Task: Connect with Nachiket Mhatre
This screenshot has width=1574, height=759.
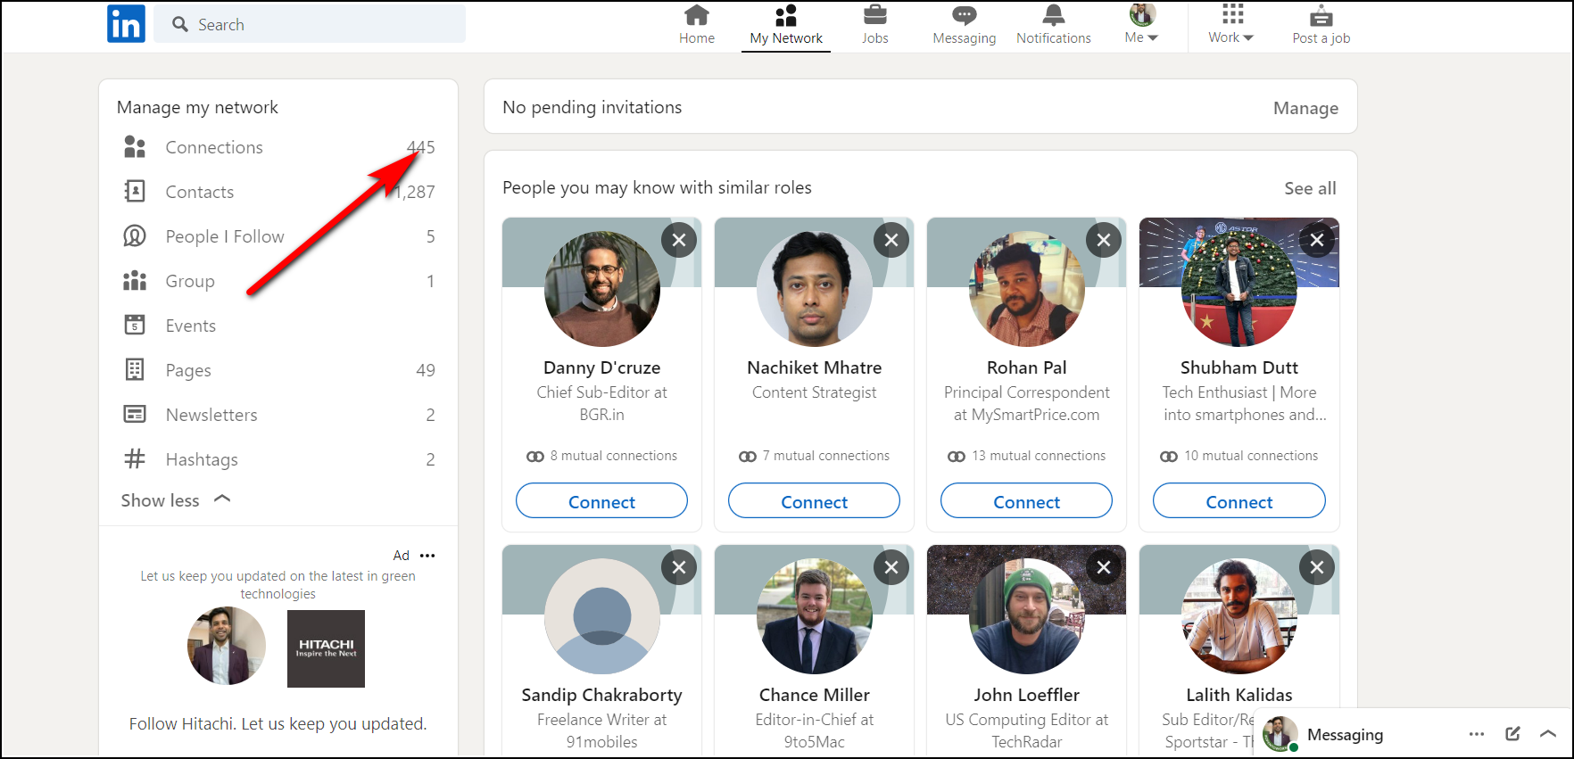Action: (814, 501)
